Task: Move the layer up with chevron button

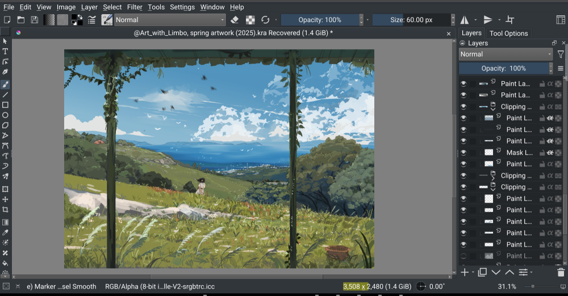Action: coord(509,273)
